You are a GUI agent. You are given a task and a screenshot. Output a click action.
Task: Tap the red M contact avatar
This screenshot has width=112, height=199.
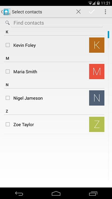[x=97, y=72]
